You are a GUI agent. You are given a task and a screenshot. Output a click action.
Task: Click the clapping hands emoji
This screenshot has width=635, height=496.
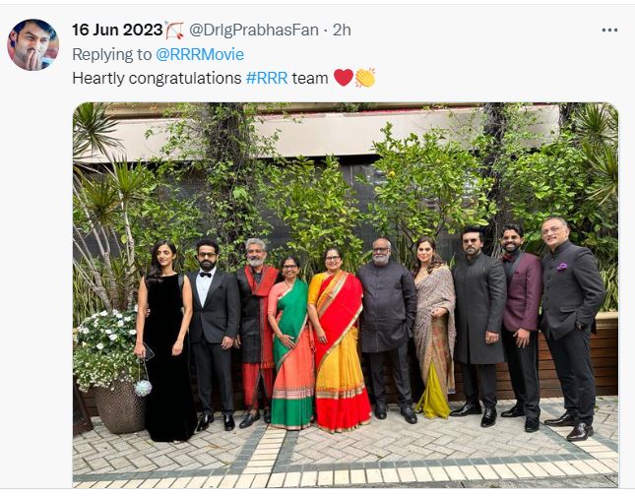coord(365,78)
